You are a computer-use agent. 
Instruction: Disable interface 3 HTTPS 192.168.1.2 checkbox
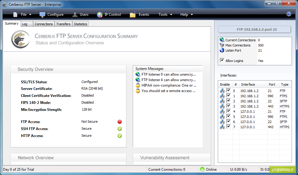tap(228, 106)
